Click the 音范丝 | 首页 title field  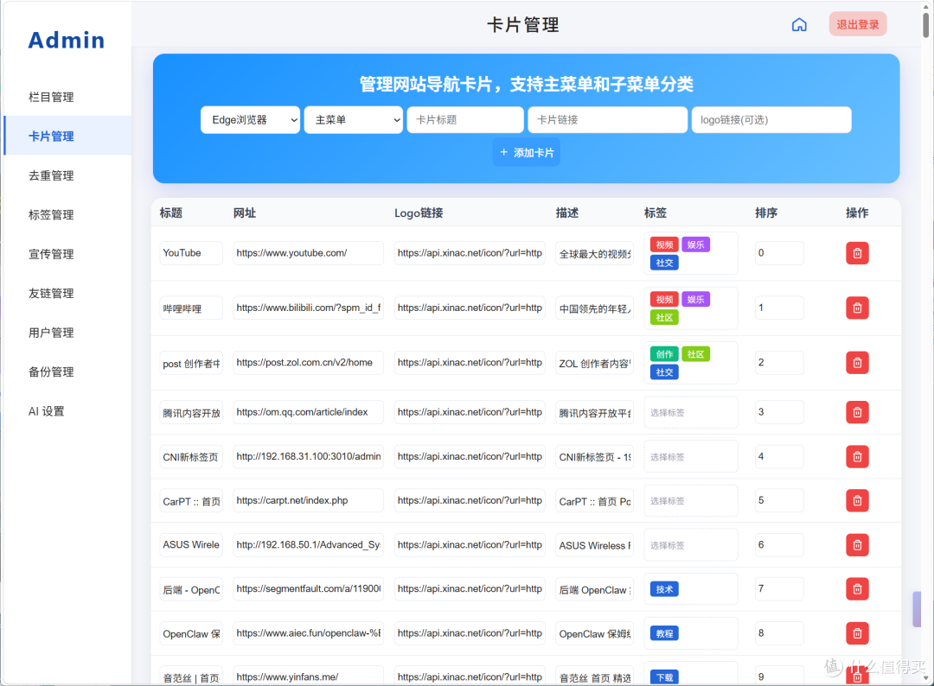point(191,676)
